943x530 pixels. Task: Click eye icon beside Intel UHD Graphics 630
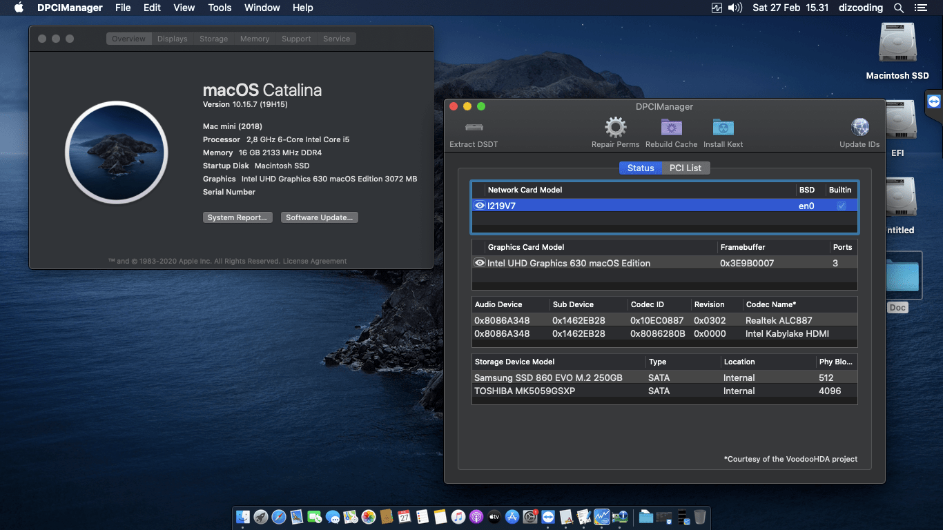click(480, 263)
